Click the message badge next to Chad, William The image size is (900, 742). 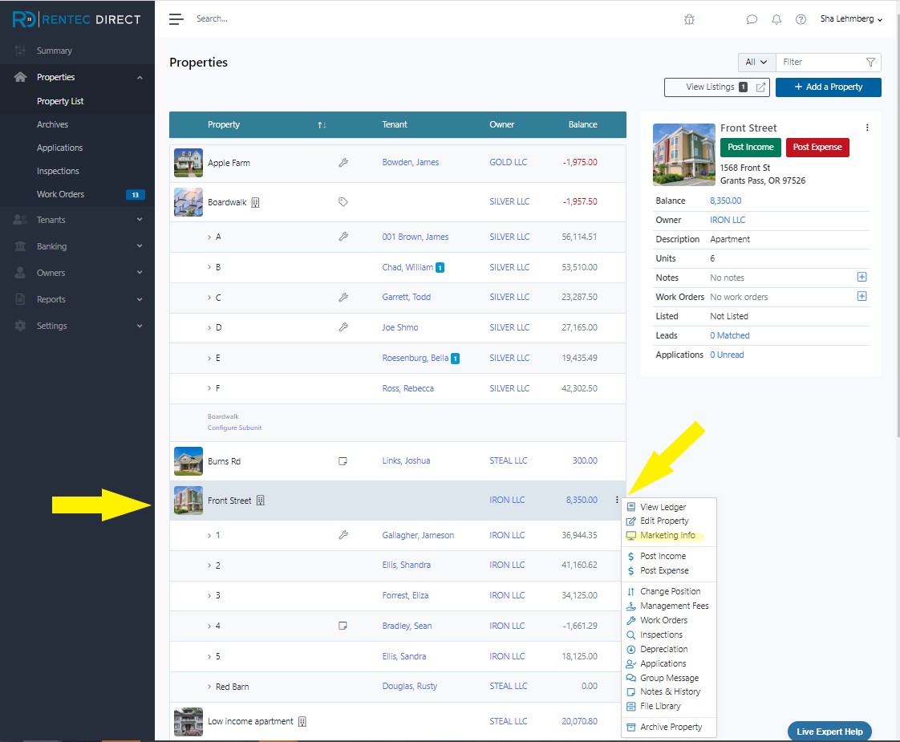(x=440, y=267)
